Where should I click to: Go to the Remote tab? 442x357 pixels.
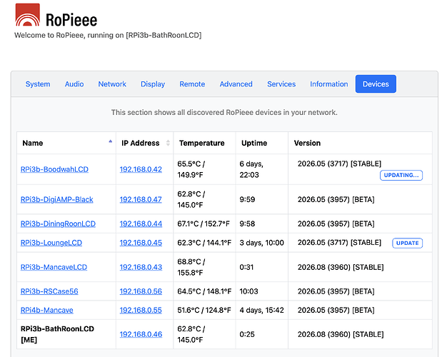point(192,84)
